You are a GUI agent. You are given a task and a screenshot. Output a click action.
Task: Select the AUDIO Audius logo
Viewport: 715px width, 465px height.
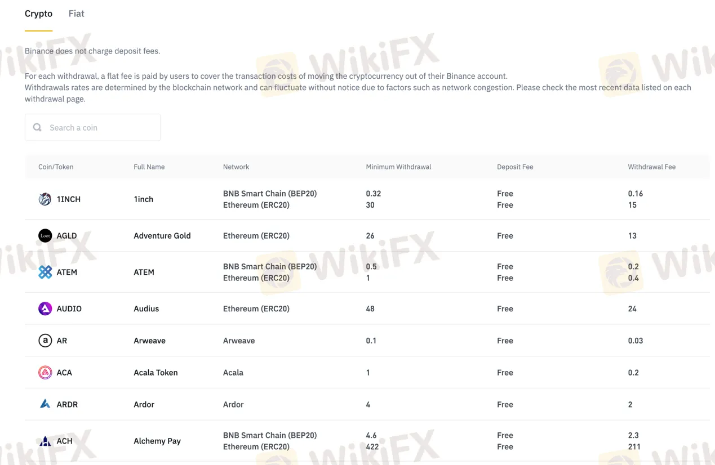pos(45,308)
